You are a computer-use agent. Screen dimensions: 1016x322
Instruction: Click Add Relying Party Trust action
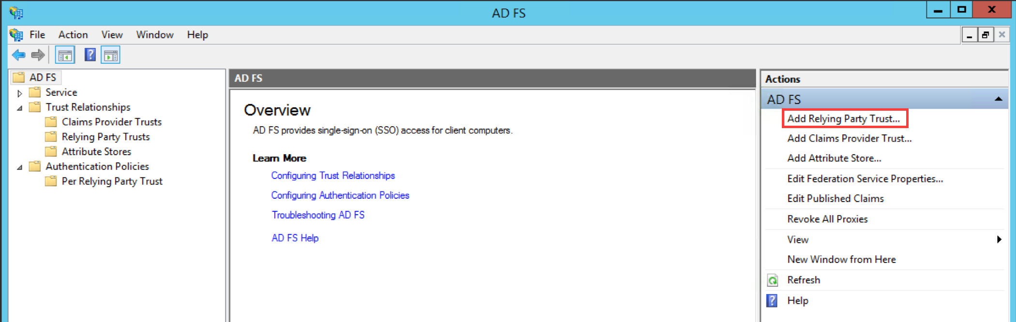tap(843, 118)
